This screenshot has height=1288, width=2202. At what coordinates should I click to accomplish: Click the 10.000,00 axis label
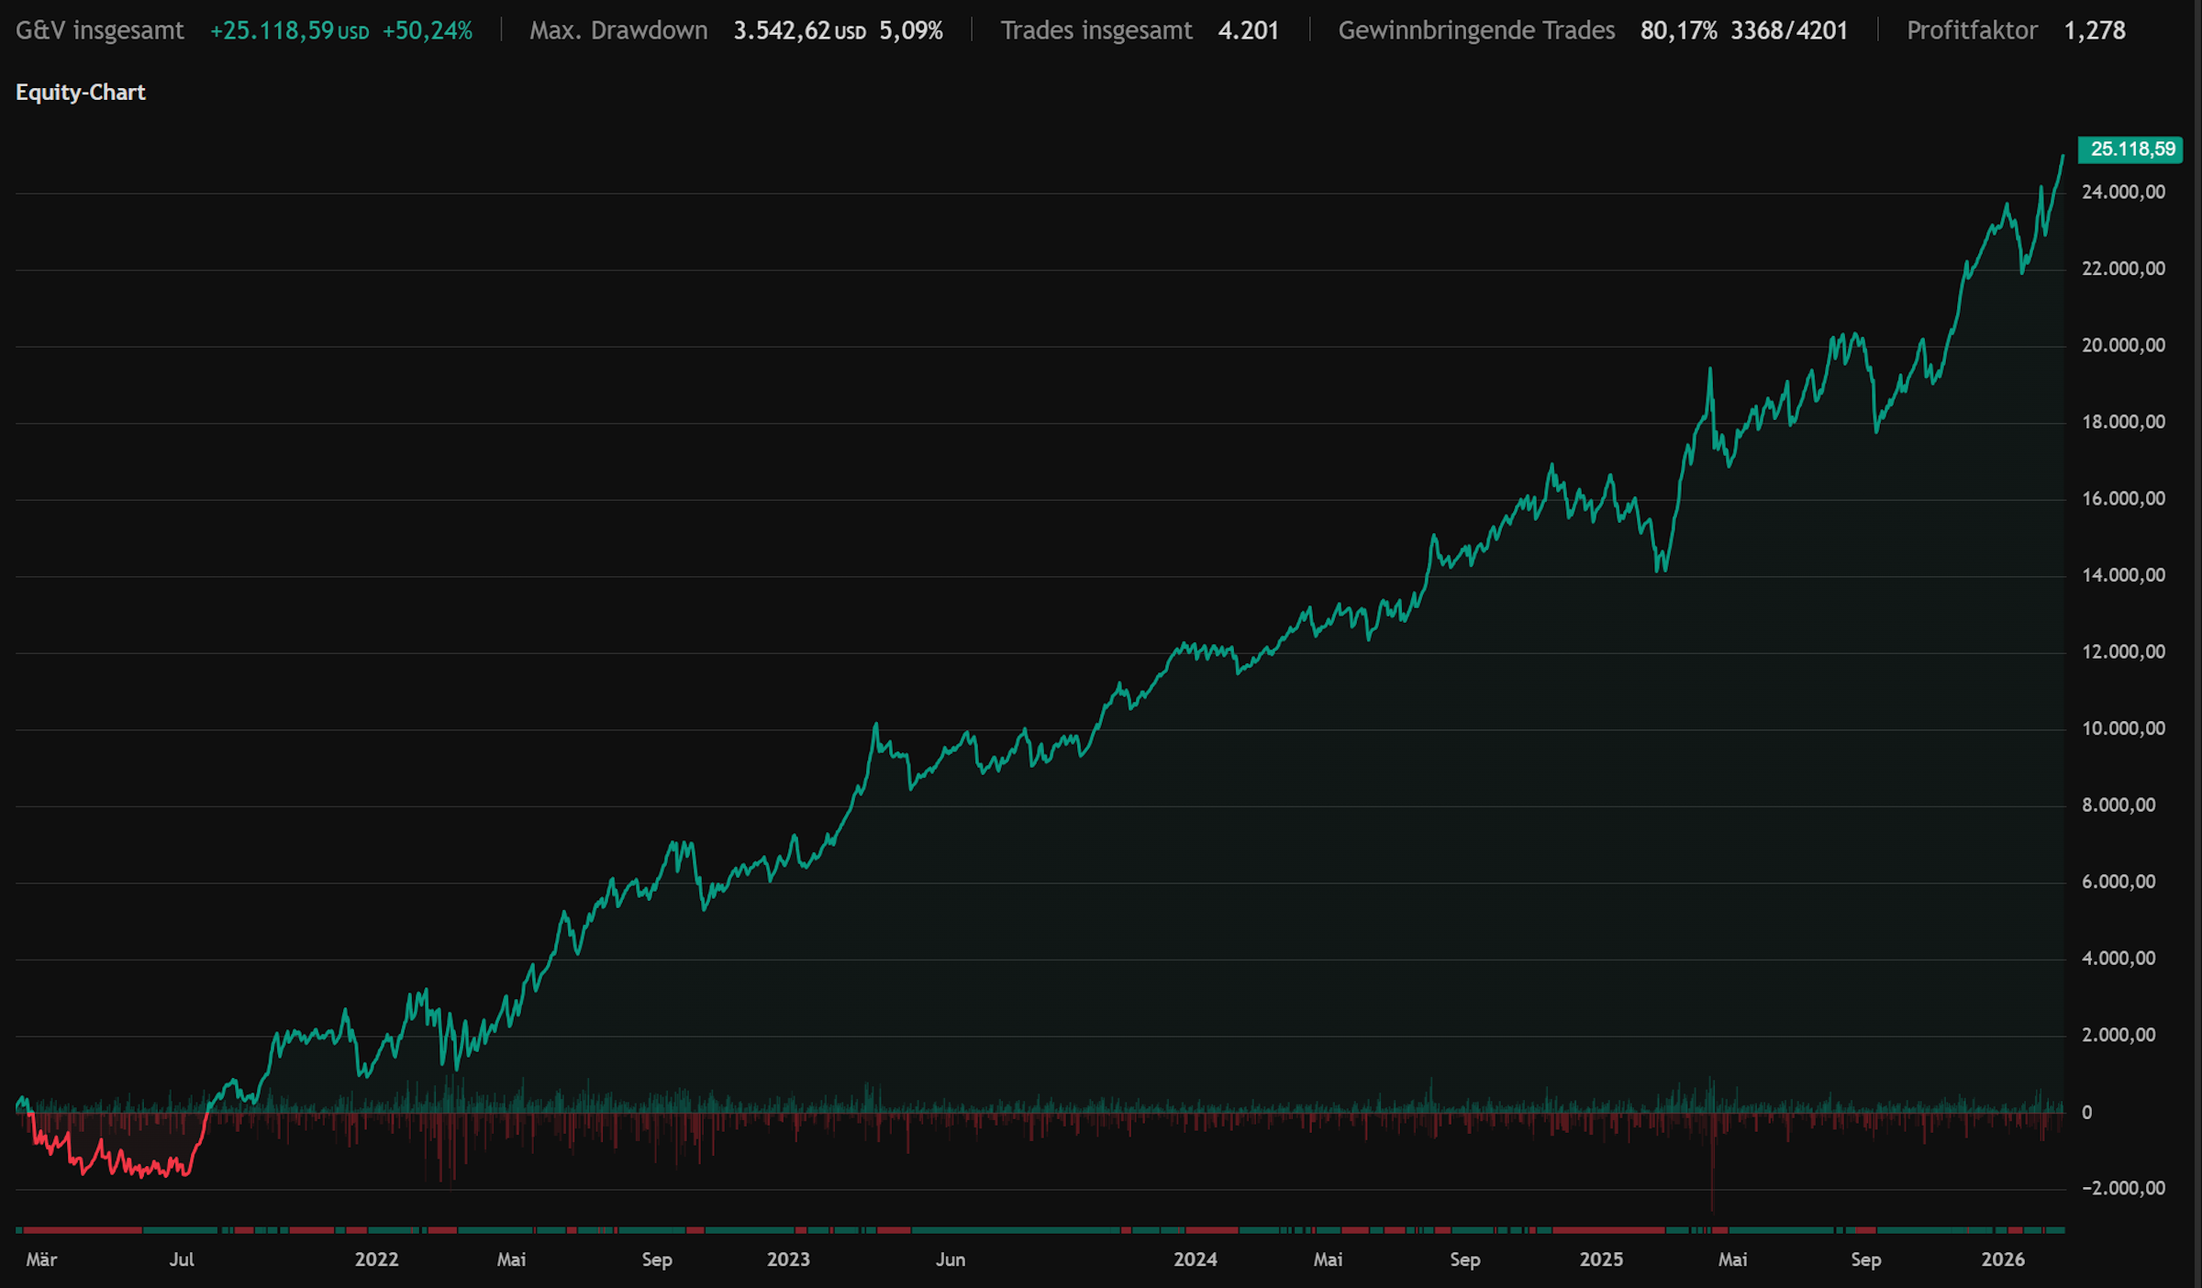pos(2123,728)
